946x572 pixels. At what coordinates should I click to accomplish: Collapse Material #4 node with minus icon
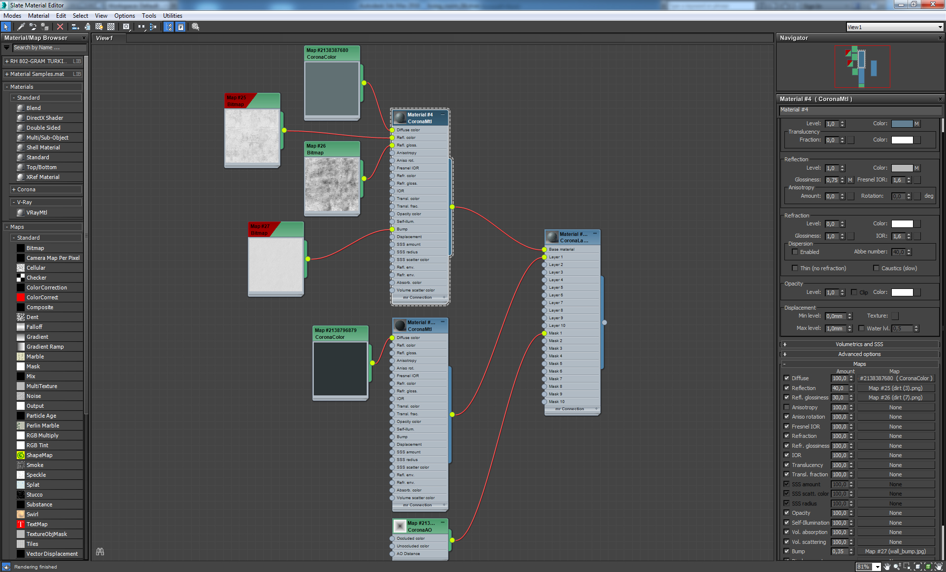[x=442, y=114]
